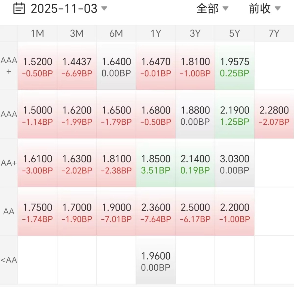294x287 pixels.
Task: Open the <AA 1Y cell showing 1.9600
Action: pos(156,260)
